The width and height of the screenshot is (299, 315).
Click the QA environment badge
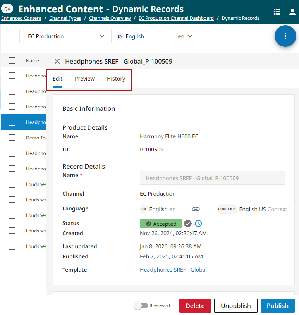(x=7, y=9)
